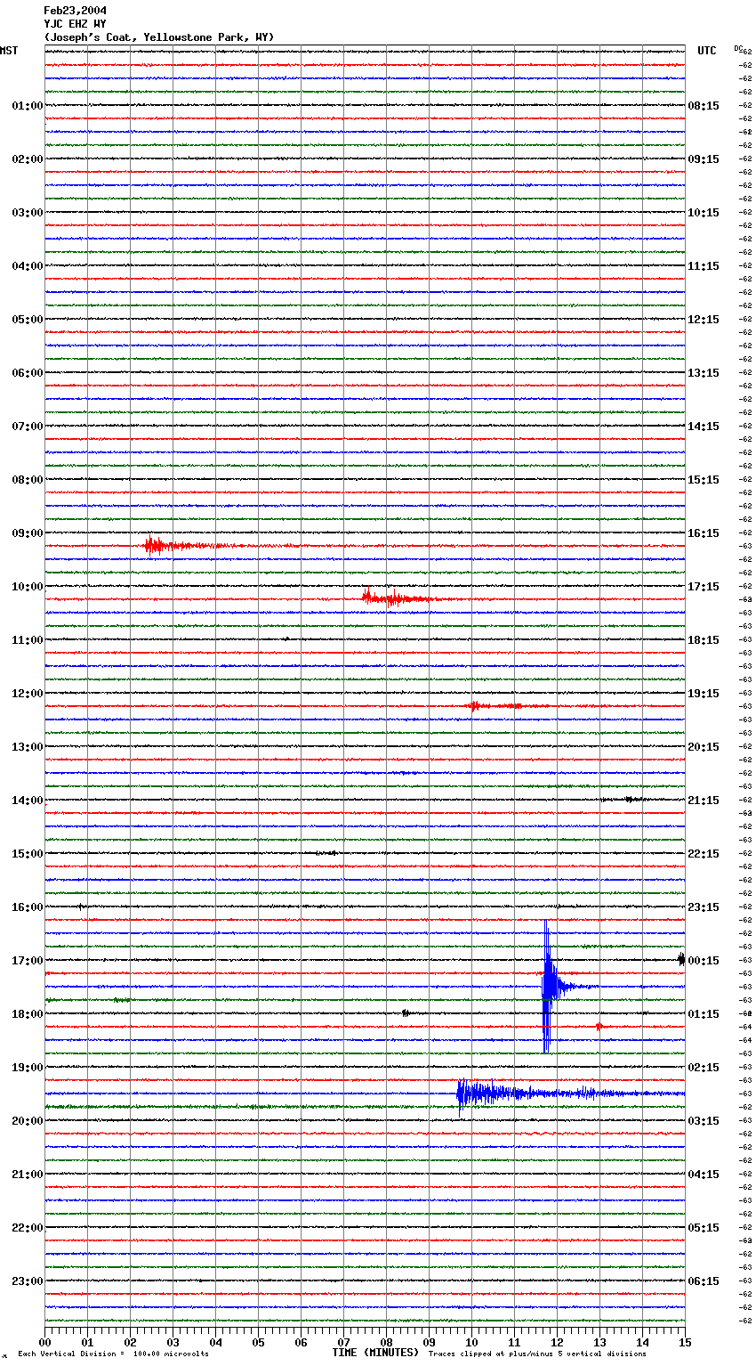
Task: Click the 02:15 UTC time label
Action: 704,1068
